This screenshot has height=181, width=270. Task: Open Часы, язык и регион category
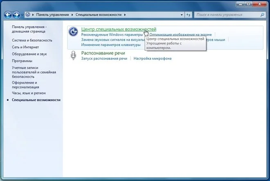coord(29,93)
